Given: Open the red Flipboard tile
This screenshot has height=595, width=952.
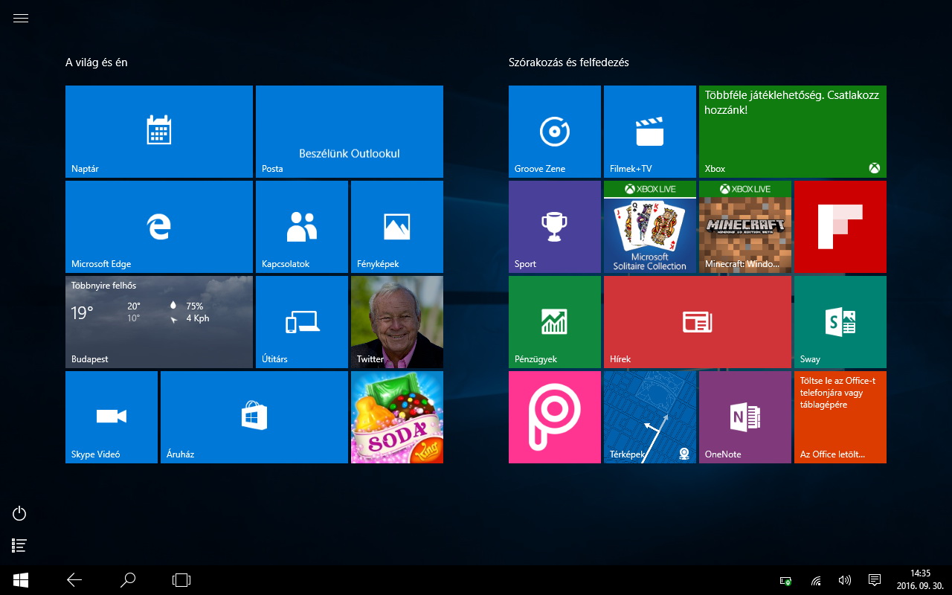Looking at the screenshot, I should pyautogui.click(x=840, y=227).
